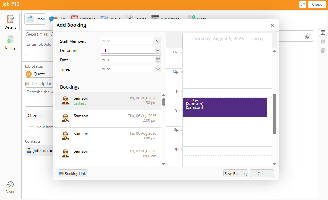Open the Duration dropdown showing 1 hr

point(131,50)
